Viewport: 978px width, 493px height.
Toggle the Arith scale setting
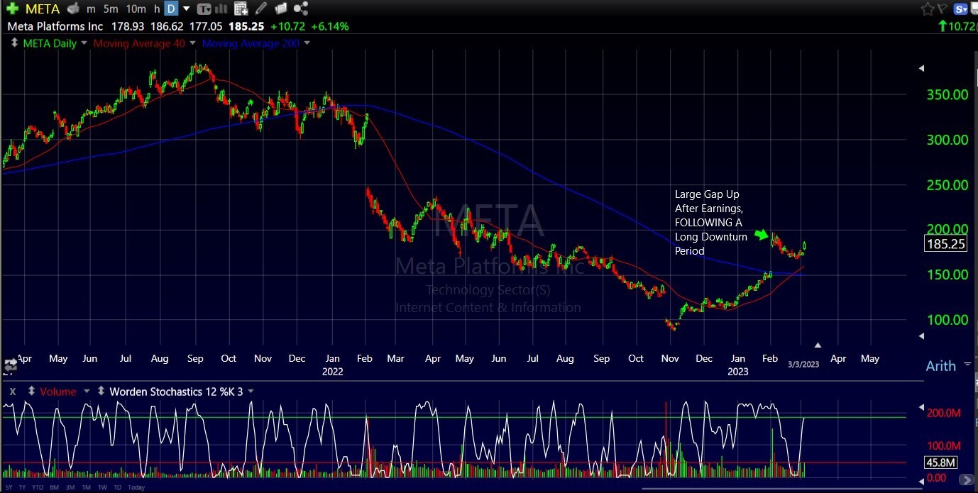tap(941, 366)
